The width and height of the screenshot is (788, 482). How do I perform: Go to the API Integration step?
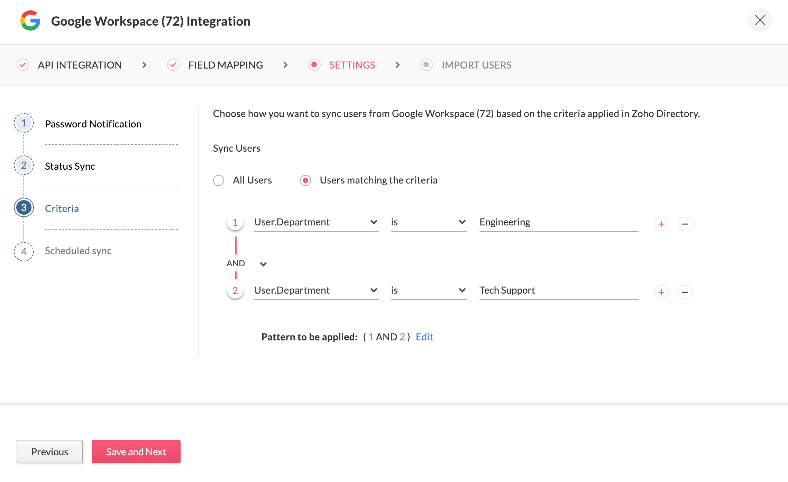tap(80, 65)
